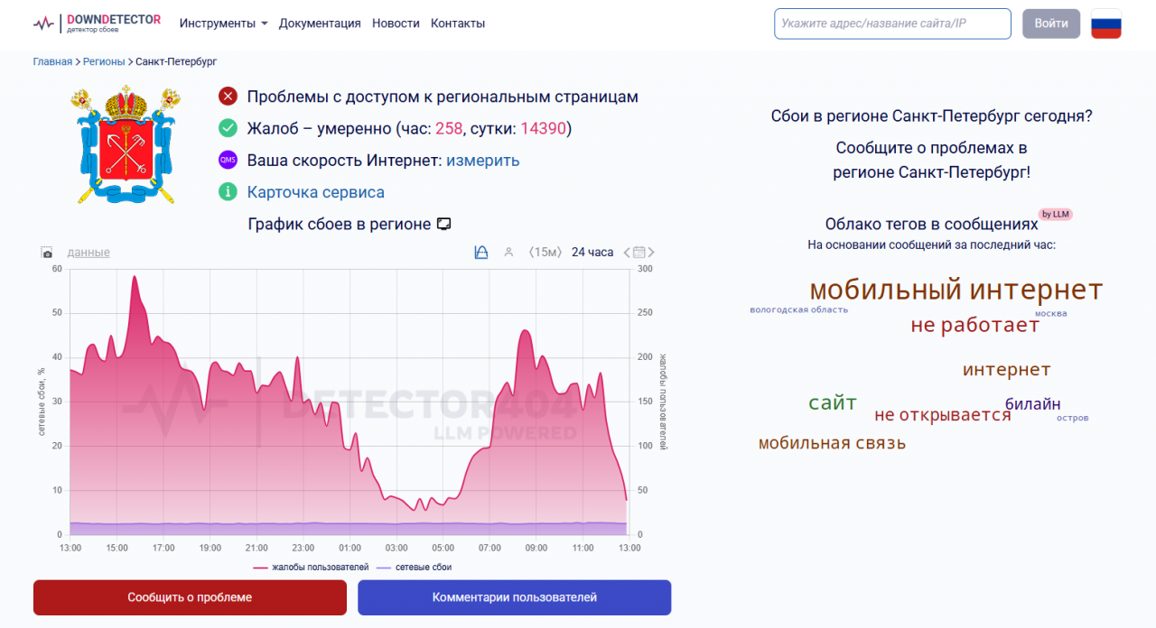Expand the Инструменты dropdown menu
This screenshot has height=628, width=1156.
[223, 23]
